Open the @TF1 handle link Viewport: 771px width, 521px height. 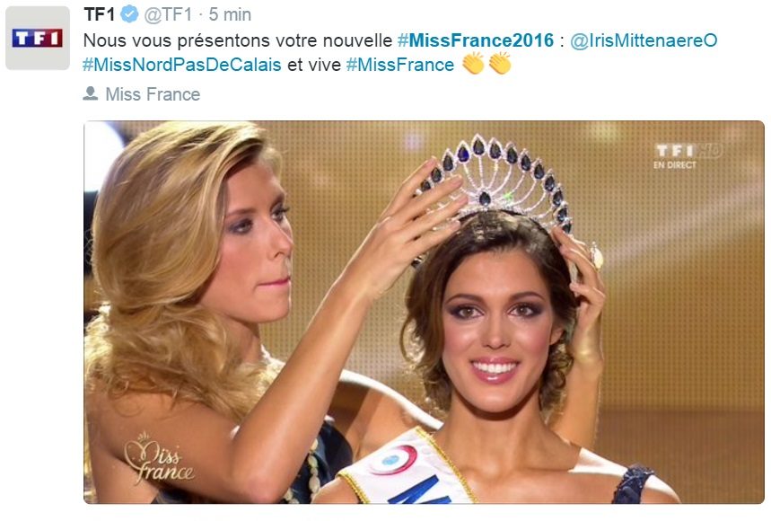[168, 14]
